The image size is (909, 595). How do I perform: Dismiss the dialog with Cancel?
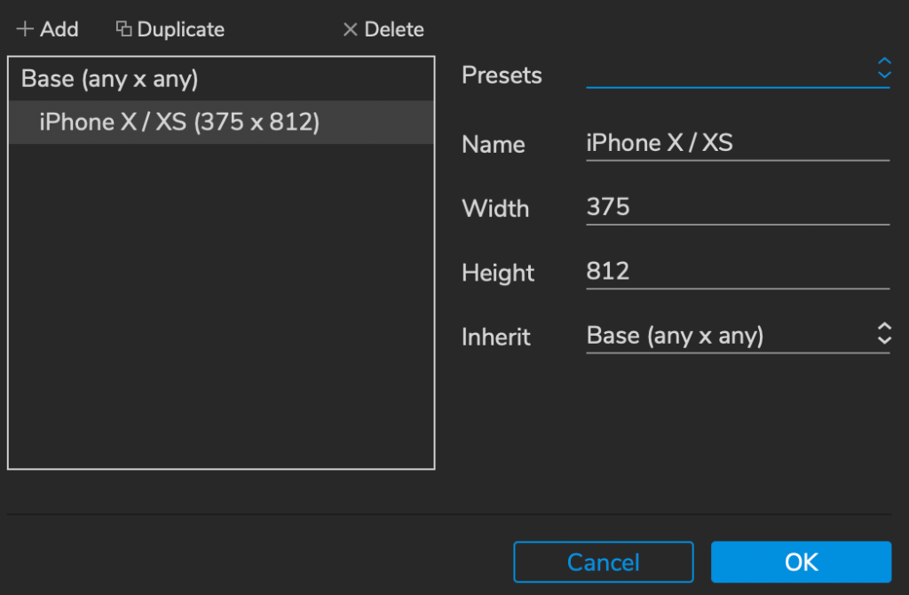(x=604, y=562)
